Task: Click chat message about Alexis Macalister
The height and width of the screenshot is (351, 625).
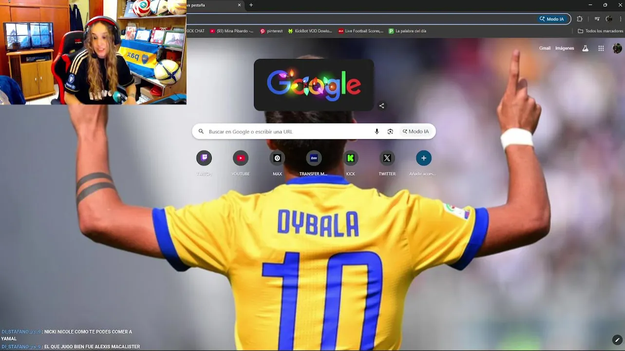Action: point(71,347)
